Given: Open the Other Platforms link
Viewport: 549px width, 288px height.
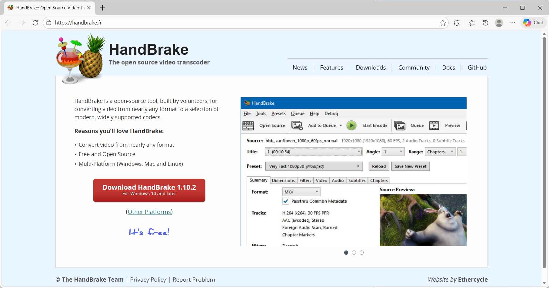Looking at the screenshot, I should pyautogui.click(x=149, y=211).
